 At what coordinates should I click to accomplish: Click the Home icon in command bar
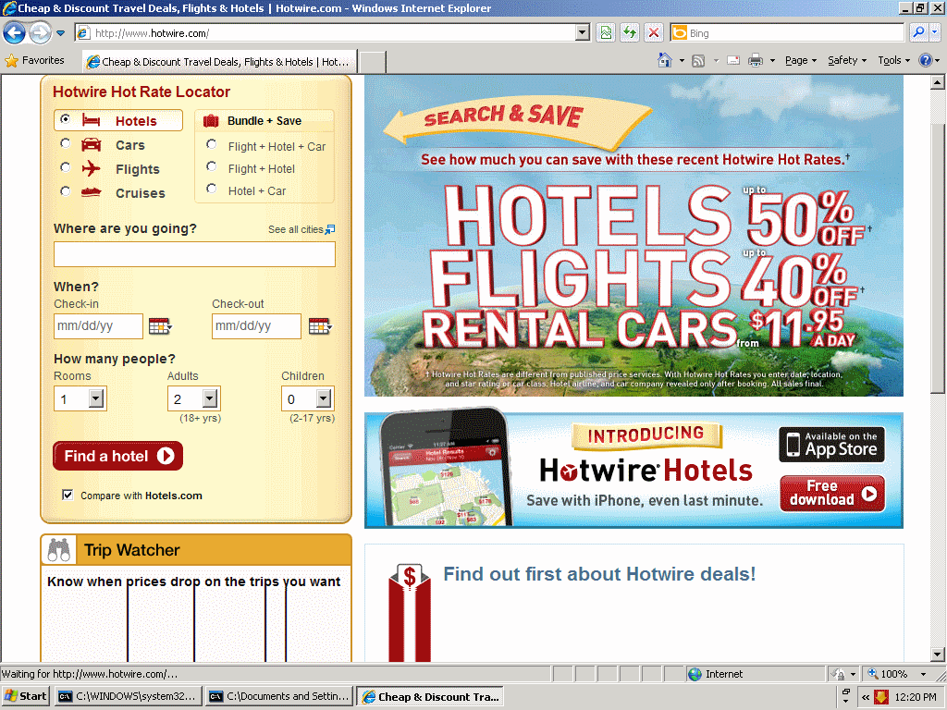(665, 60)
